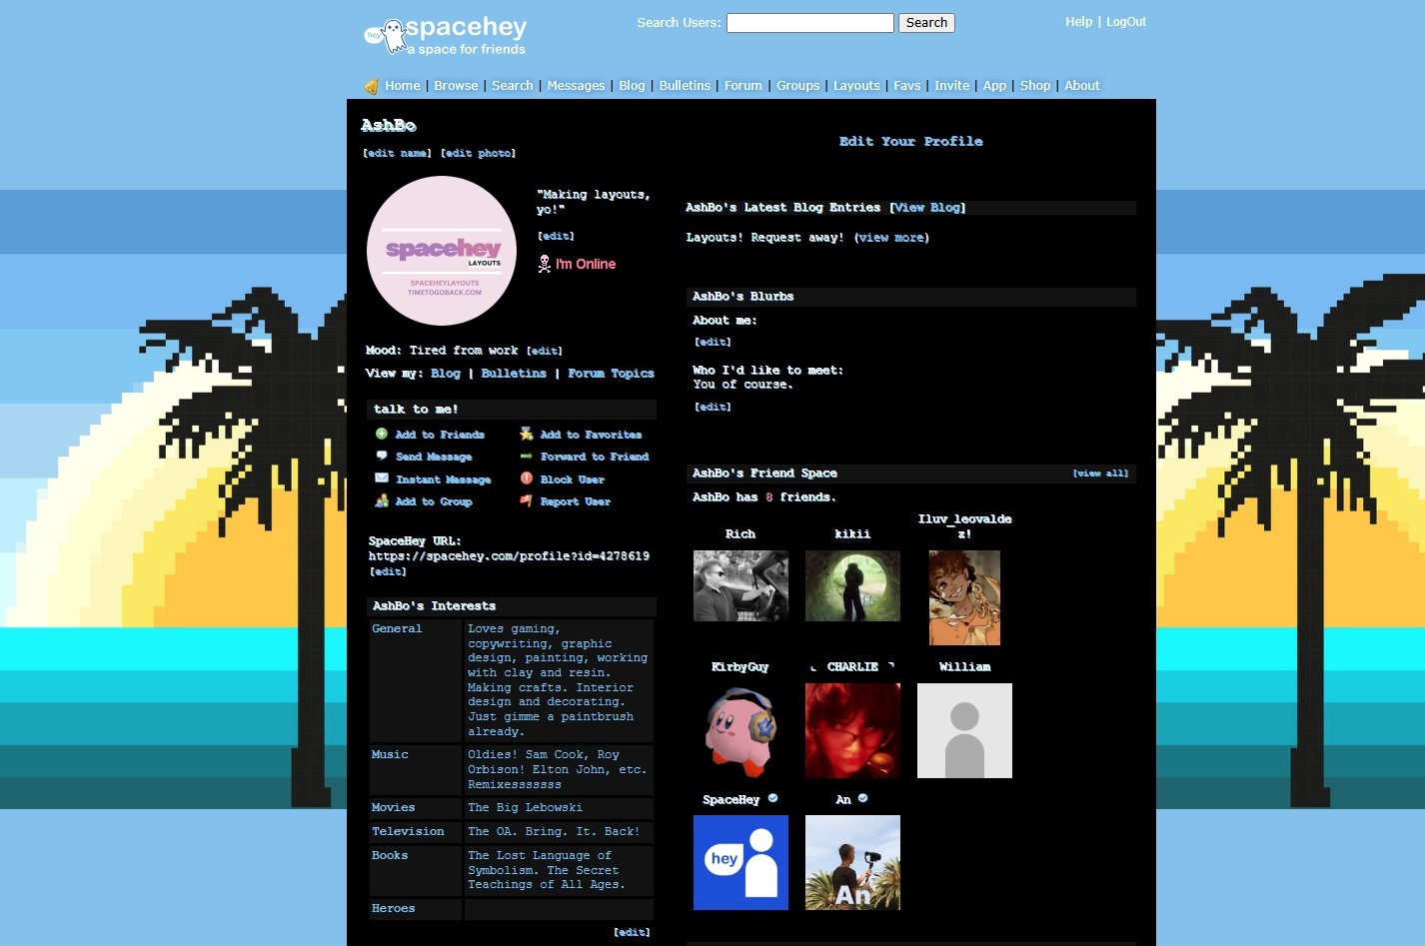Click the Add to Friends plus icon
The width and height of the screenshot is (1425, 946).
(382, 435)
